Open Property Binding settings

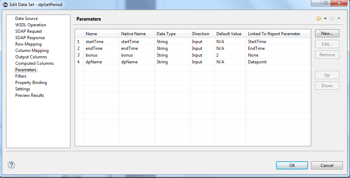click(31, 83)
